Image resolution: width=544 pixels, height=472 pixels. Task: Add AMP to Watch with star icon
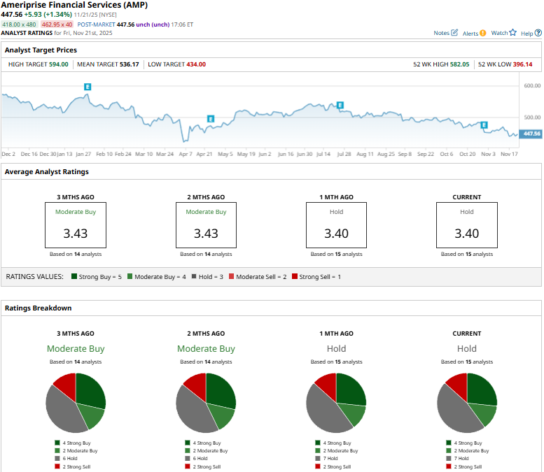coord(512,33)
